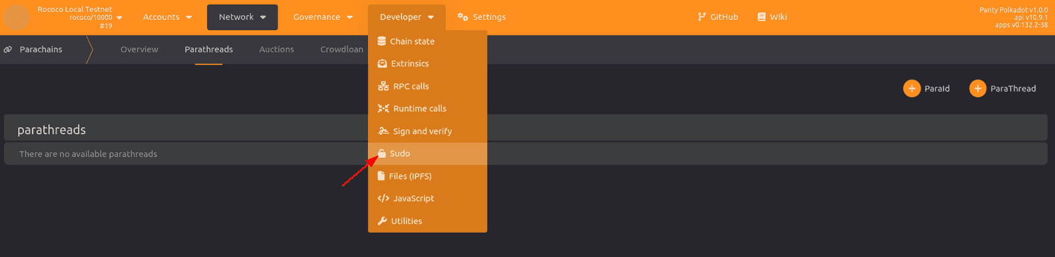The image size is (1055, 257).
Task: Click the JavaScript code brackets icon
Action: point(383,199)
